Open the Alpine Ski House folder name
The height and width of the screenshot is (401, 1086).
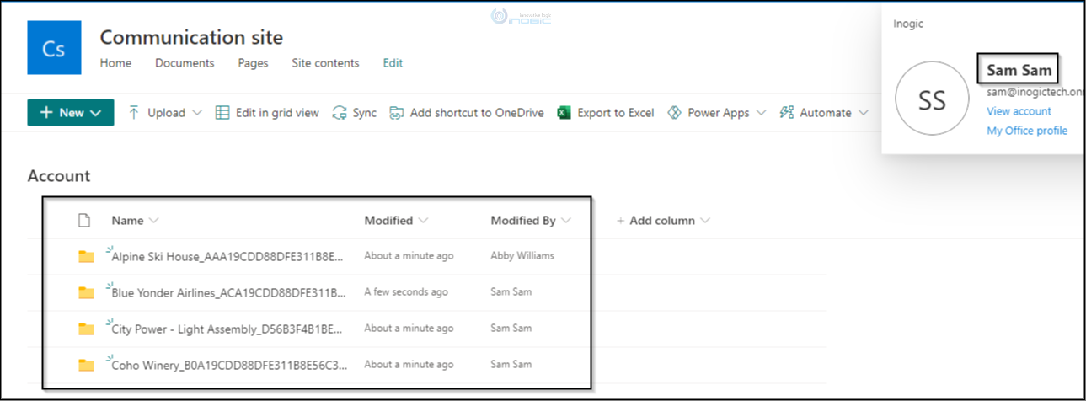[227, 257]
